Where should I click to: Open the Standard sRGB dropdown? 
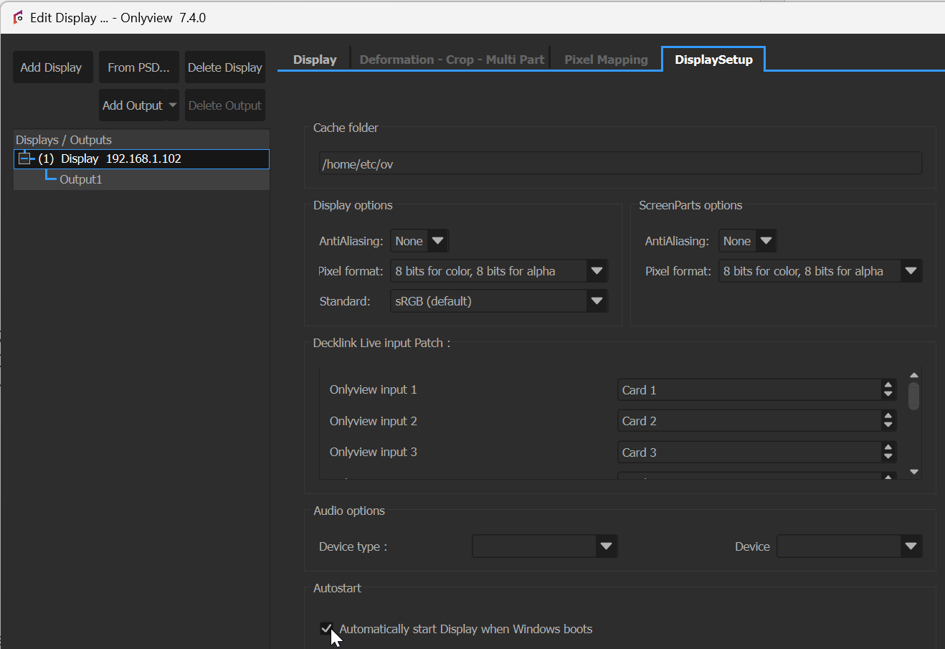[x=499, y=301]
